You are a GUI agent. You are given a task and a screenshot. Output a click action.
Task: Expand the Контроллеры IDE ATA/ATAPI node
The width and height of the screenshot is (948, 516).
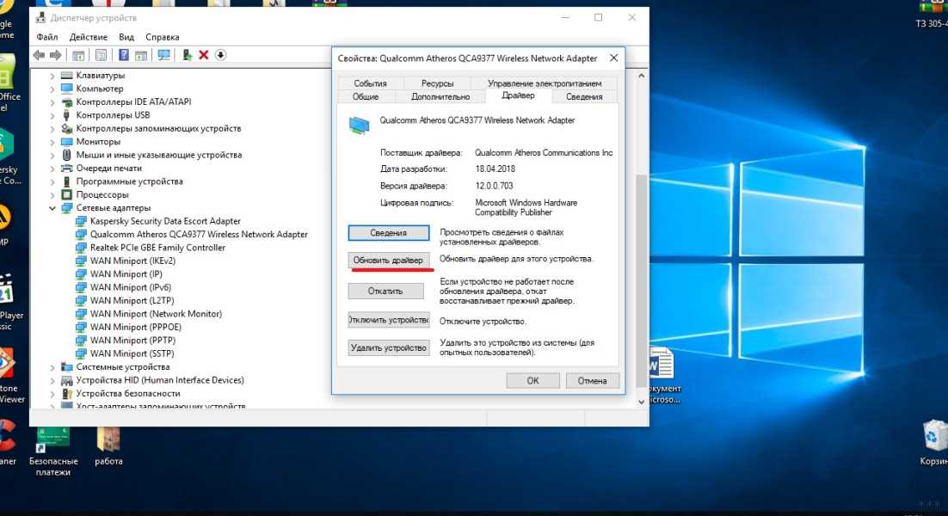click(x=52, y=102)
